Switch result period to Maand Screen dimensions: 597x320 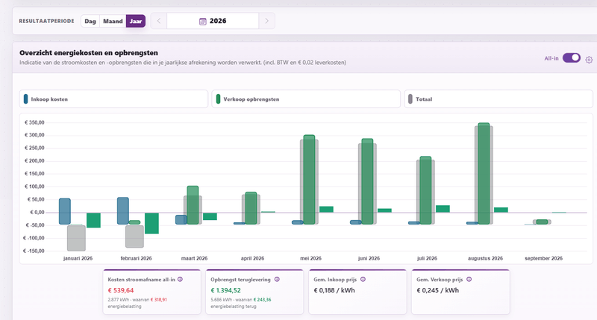(x=113, y=22)
